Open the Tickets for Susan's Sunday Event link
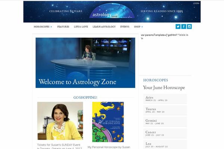 click(x=60, y=146)
